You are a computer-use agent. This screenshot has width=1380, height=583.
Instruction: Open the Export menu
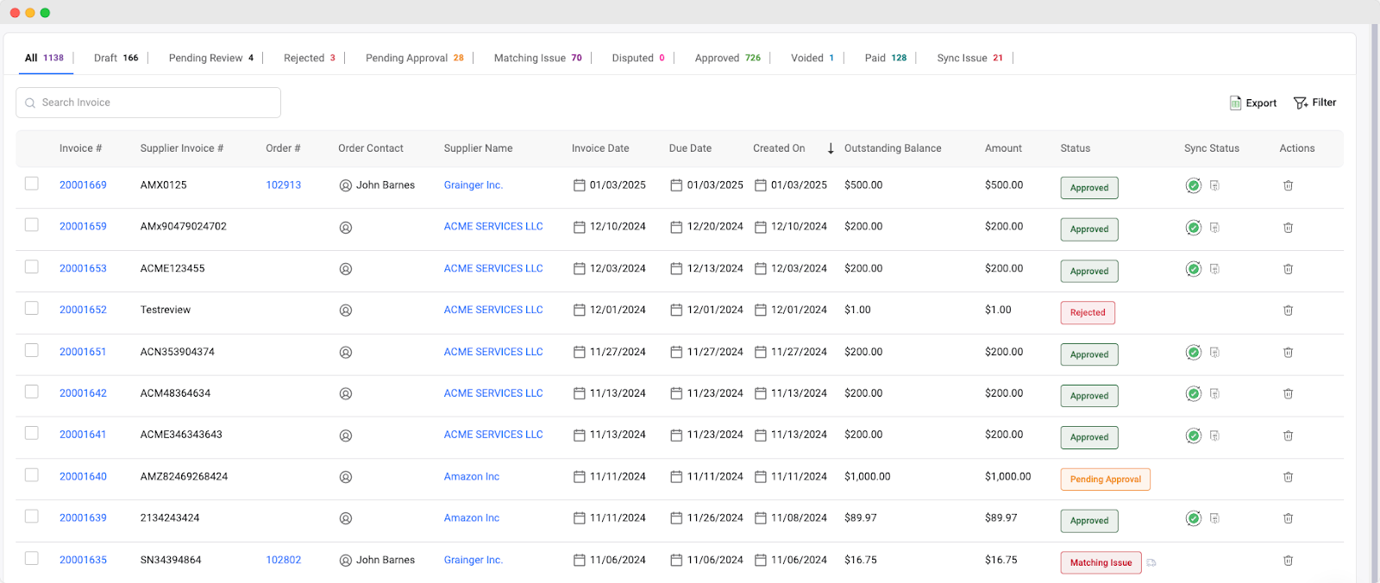click(1252, 103)
